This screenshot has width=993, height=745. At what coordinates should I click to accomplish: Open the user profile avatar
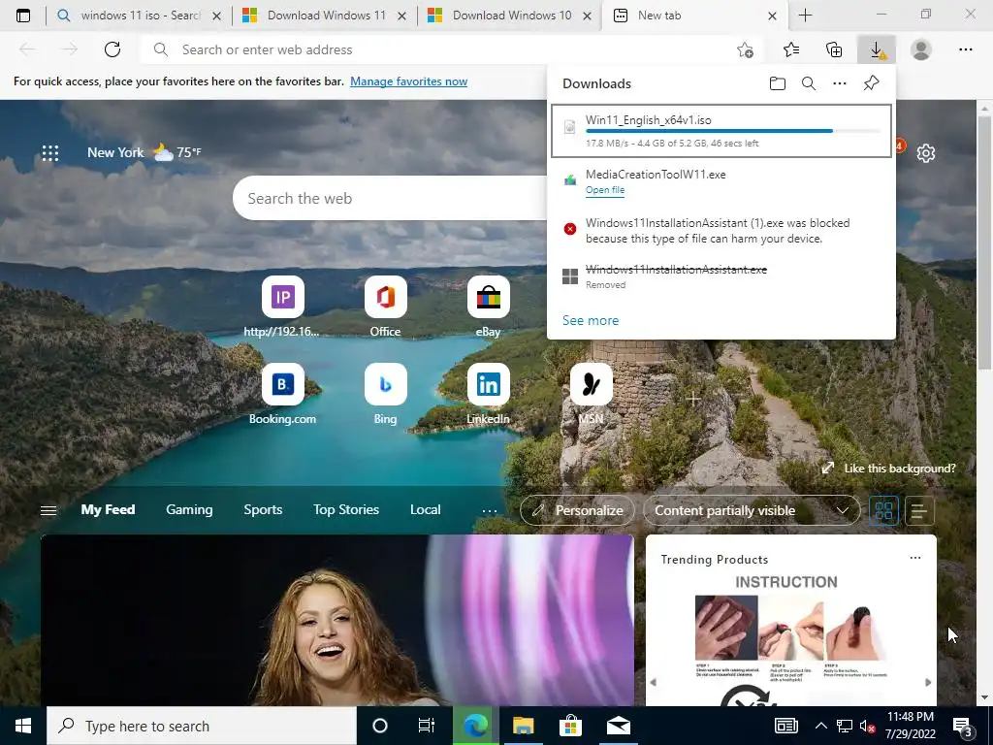[921, 49]
